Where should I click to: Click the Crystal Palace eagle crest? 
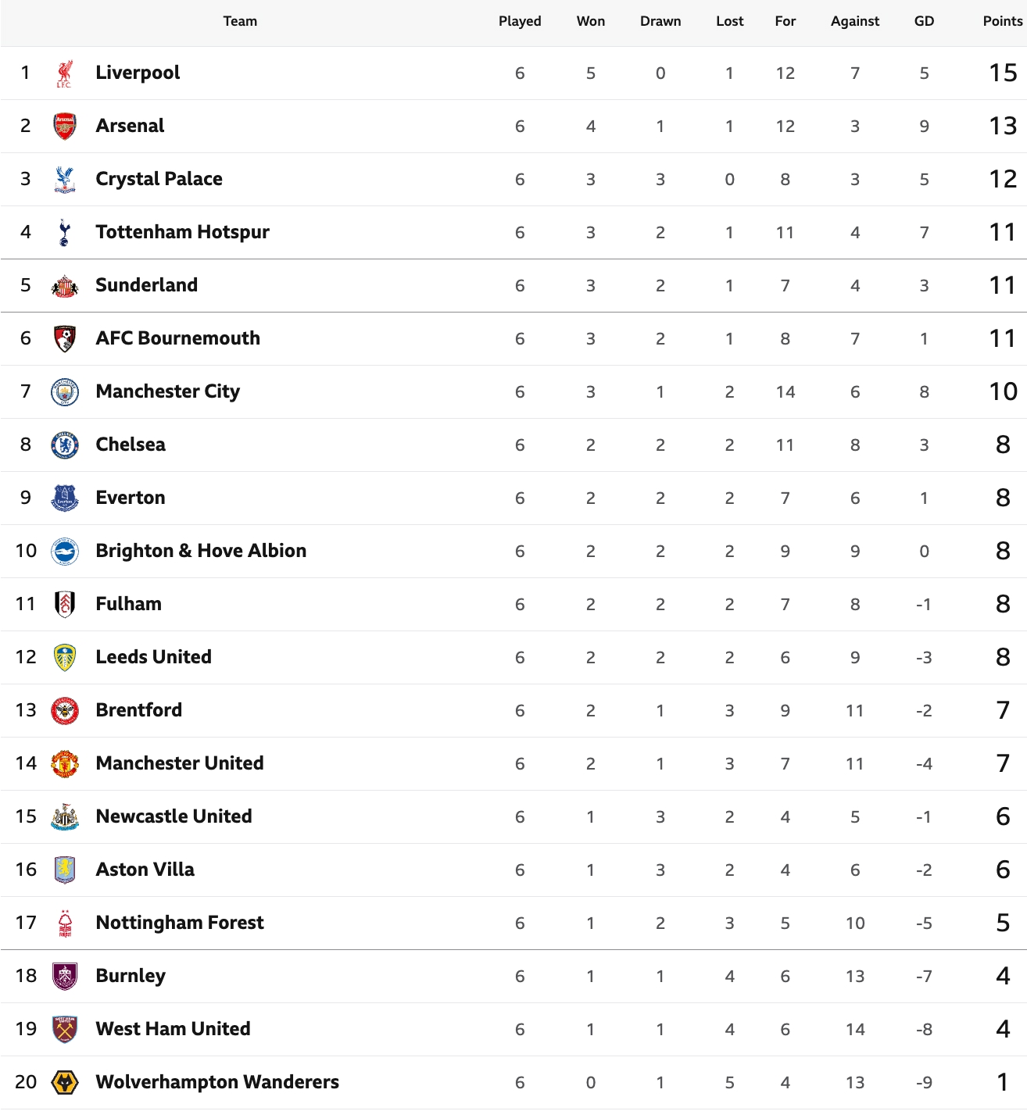pyautogui.click(x=65, y=180)
